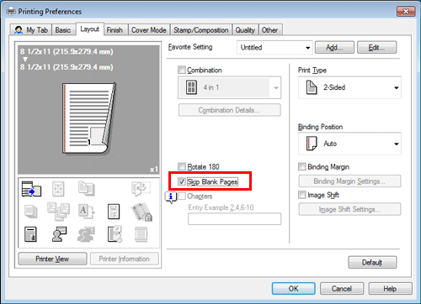Click the user authentication person-with-card icon
Image resolution: width=421 pixels, height=304 pixels.
pyautogui.click(x=59, y=234)
